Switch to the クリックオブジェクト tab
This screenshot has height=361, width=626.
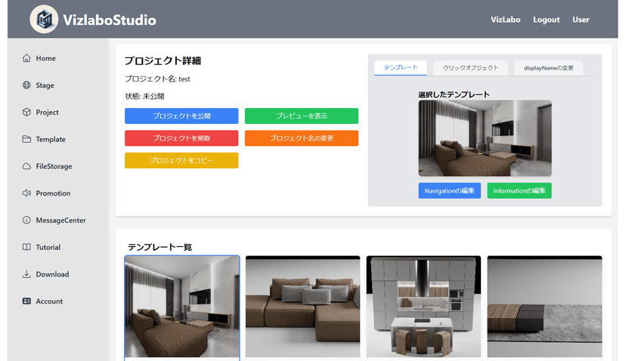tap(470, 68)
